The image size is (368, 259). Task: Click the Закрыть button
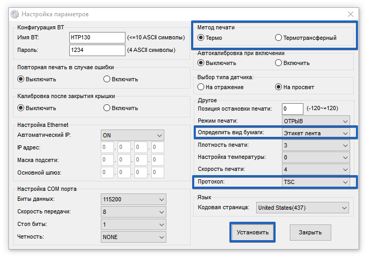[x=310, y=232]
